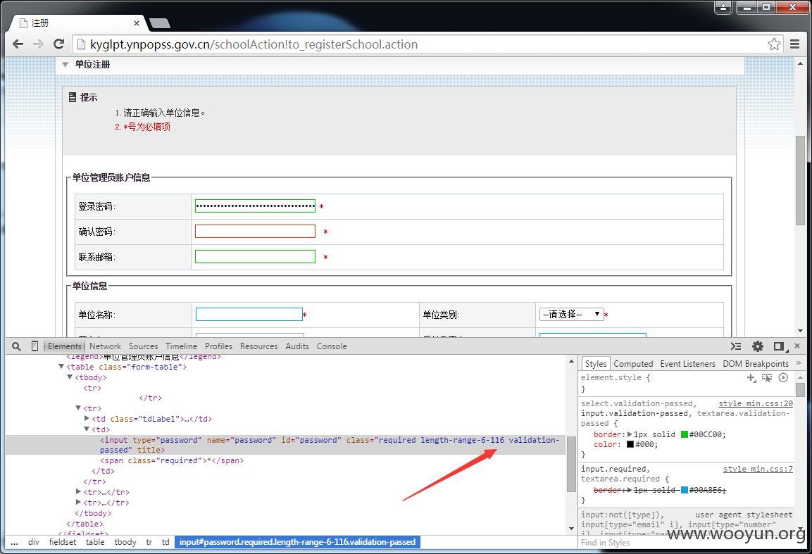Select the Styles sidebar tab
The image size is (812, 554).
[596, 364]
